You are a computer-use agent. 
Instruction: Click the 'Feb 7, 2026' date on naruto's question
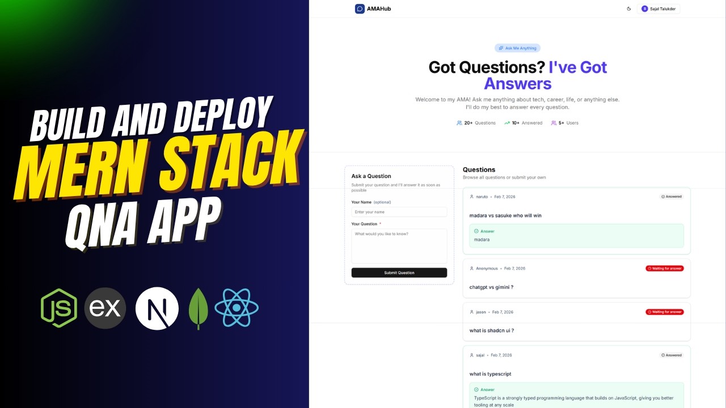(x=504, y=197)
